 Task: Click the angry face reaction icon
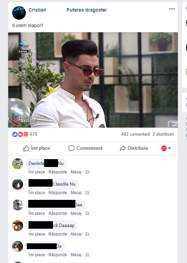[x=26, y=134]
